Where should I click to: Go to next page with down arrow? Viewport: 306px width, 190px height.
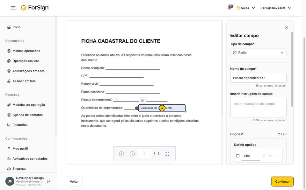(x=132, y=154)
